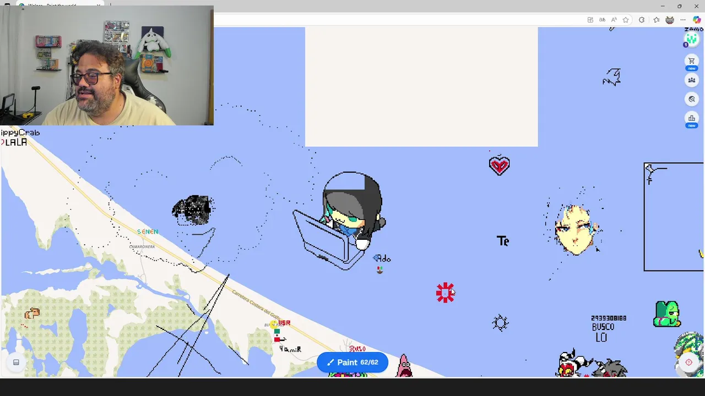Click the blonde face pixel art
This screenshot has height=396, width=705.
(576, 230)
